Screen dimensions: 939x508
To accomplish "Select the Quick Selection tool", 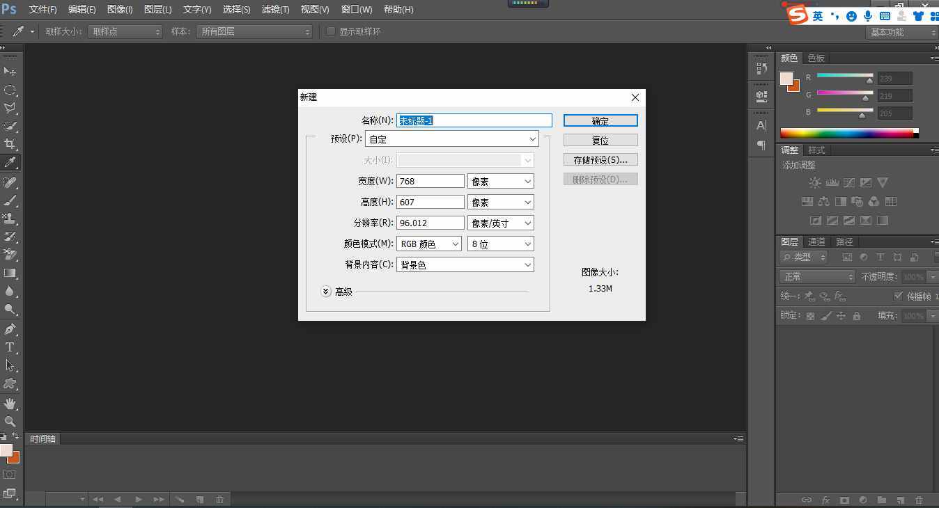I will (x=10, y=126).
